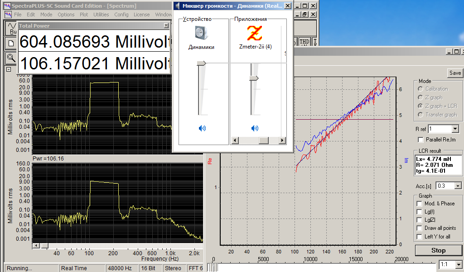Open the License menu
The image size is (464, 272).
pyautogui.click(x=141, y=15)
